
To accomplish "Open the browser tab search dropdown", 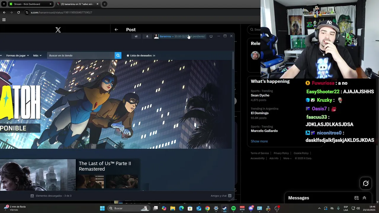I will point(4,4).
